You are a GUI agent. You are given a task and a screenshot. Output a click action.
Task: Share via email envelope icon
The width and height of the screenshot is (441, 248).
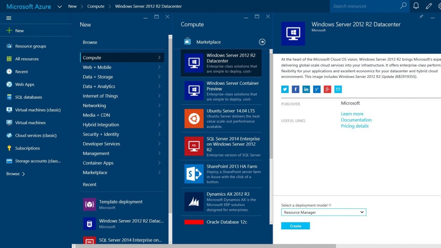[x=338, y=89]
